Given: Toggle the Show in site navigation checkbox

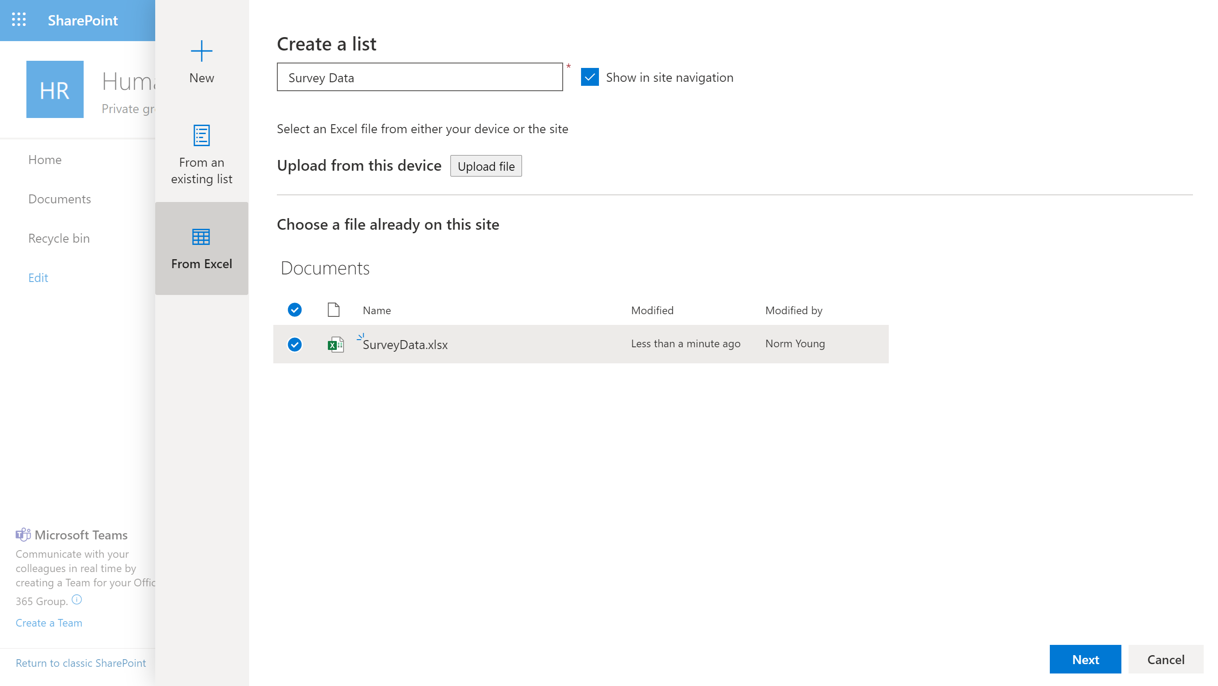Looking at the screenshot, I should [x=590, y=76].
